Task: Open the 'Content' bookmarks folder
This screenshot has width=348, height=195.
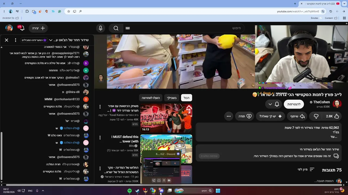Action: pyautogui.click(x=331, y=18)
